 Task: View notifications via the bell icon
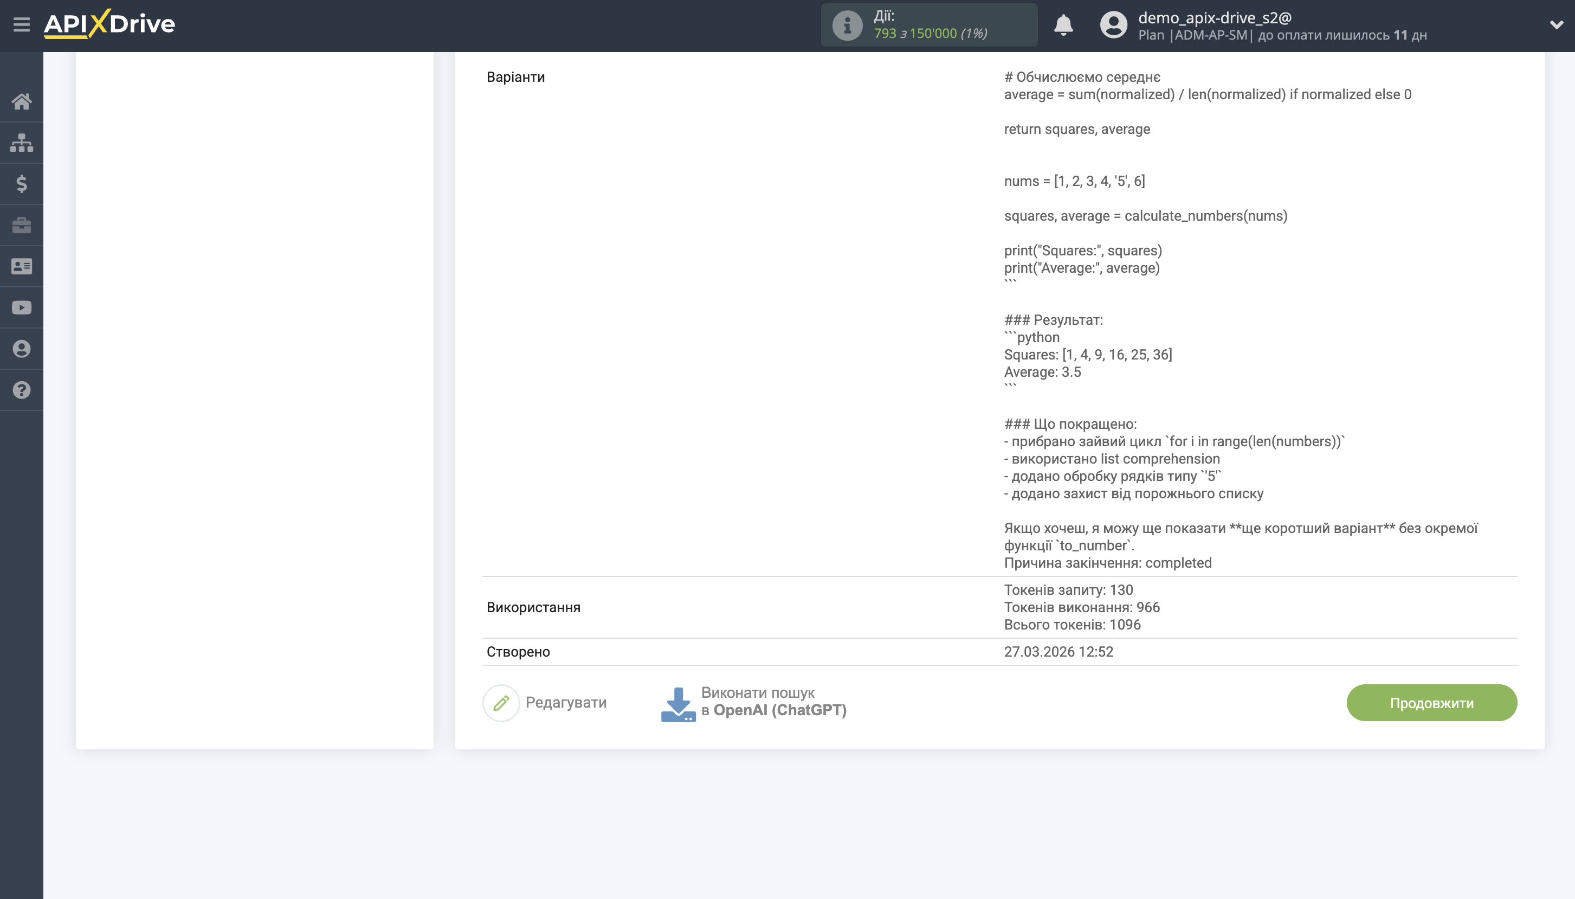(1064, 25)
